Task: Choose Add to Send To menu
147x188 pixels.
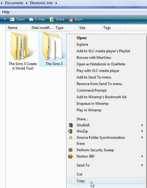Action: pos(106,77)
